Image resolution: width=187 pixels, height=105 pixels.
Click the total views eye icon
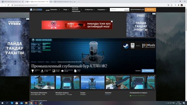pos(62,71)
